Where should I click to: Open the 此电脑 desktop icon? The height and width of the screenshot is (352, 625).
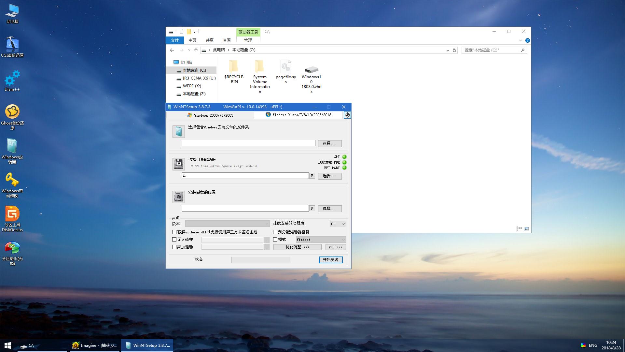12,14
